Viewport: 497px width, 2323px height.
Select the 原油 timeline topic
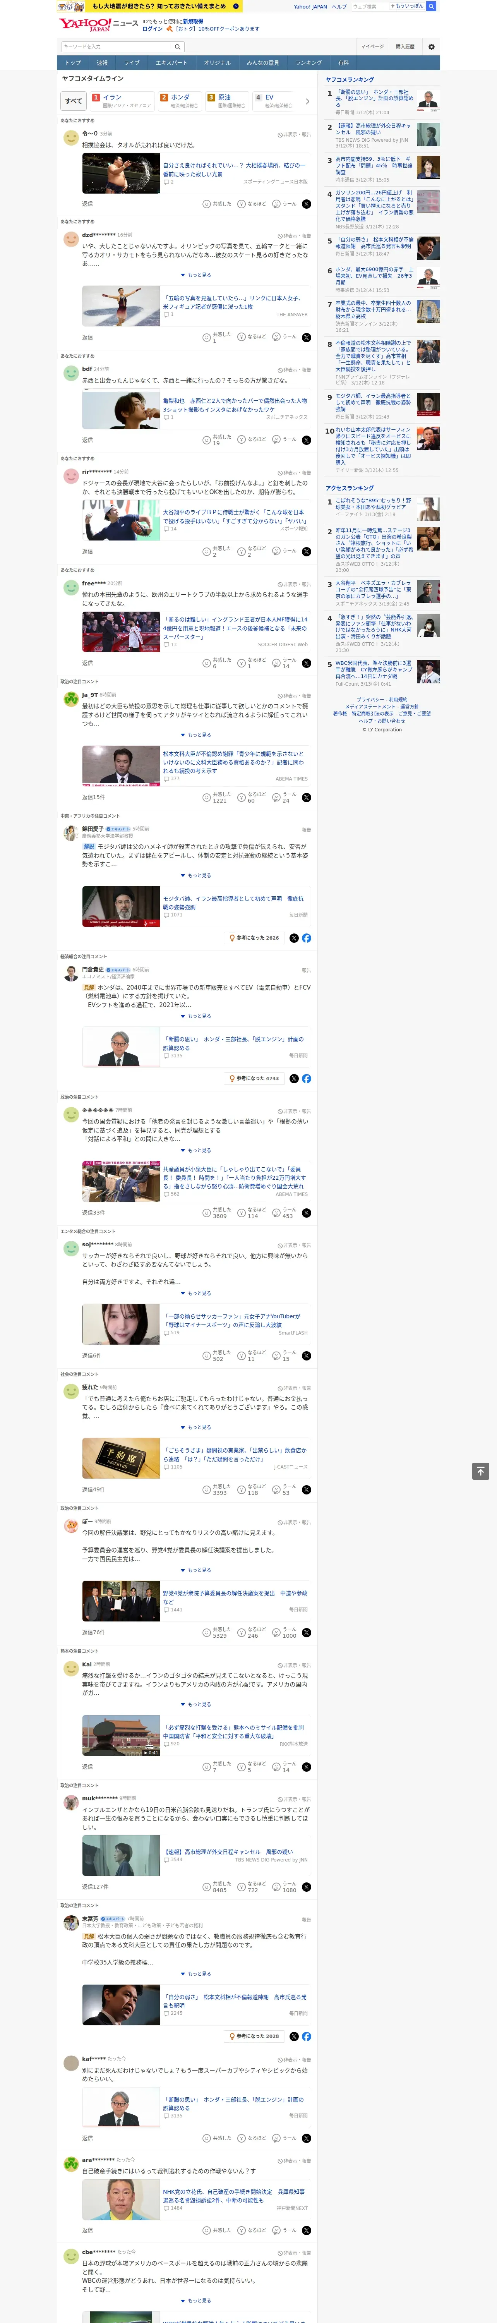point(226,101)
